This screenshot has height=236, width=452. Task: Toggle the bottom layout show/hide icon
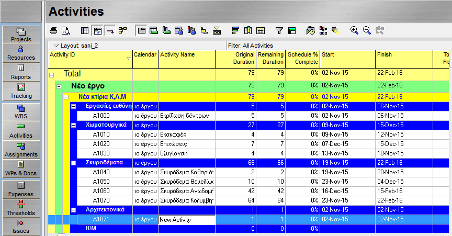142,30
